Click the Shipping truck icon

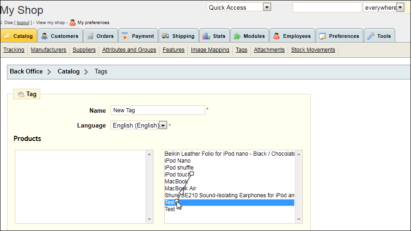tap(166, 36)
